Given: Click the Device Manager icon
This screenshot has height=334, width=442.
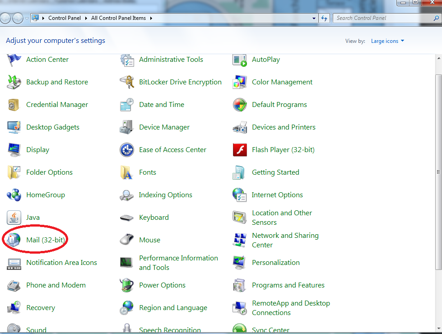Looking at the screenshot, I should [127, 127].
